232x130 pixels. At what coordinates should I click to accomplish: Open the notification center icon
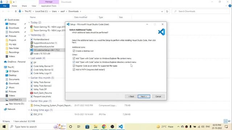(226, 127)
